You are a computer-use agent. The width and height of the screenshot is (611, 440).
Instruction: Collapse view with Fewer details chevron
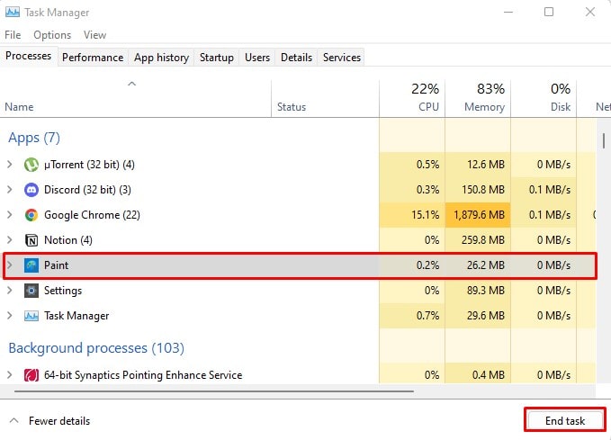click(14, 420)
